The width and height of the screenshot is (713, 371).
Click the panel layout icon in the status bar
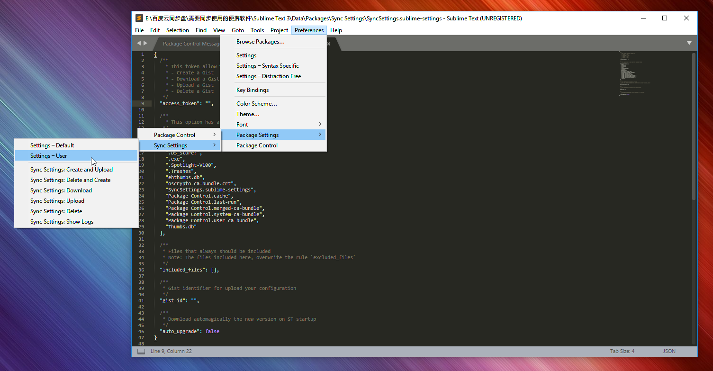141,351
